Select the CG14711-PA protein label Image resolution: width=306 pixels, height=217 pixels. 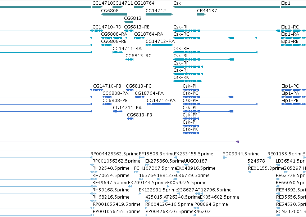127,108
